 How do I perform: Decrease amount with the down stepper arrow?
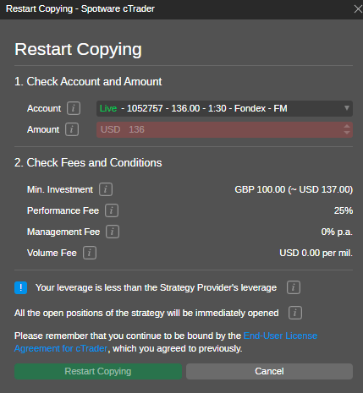point(347,133)
